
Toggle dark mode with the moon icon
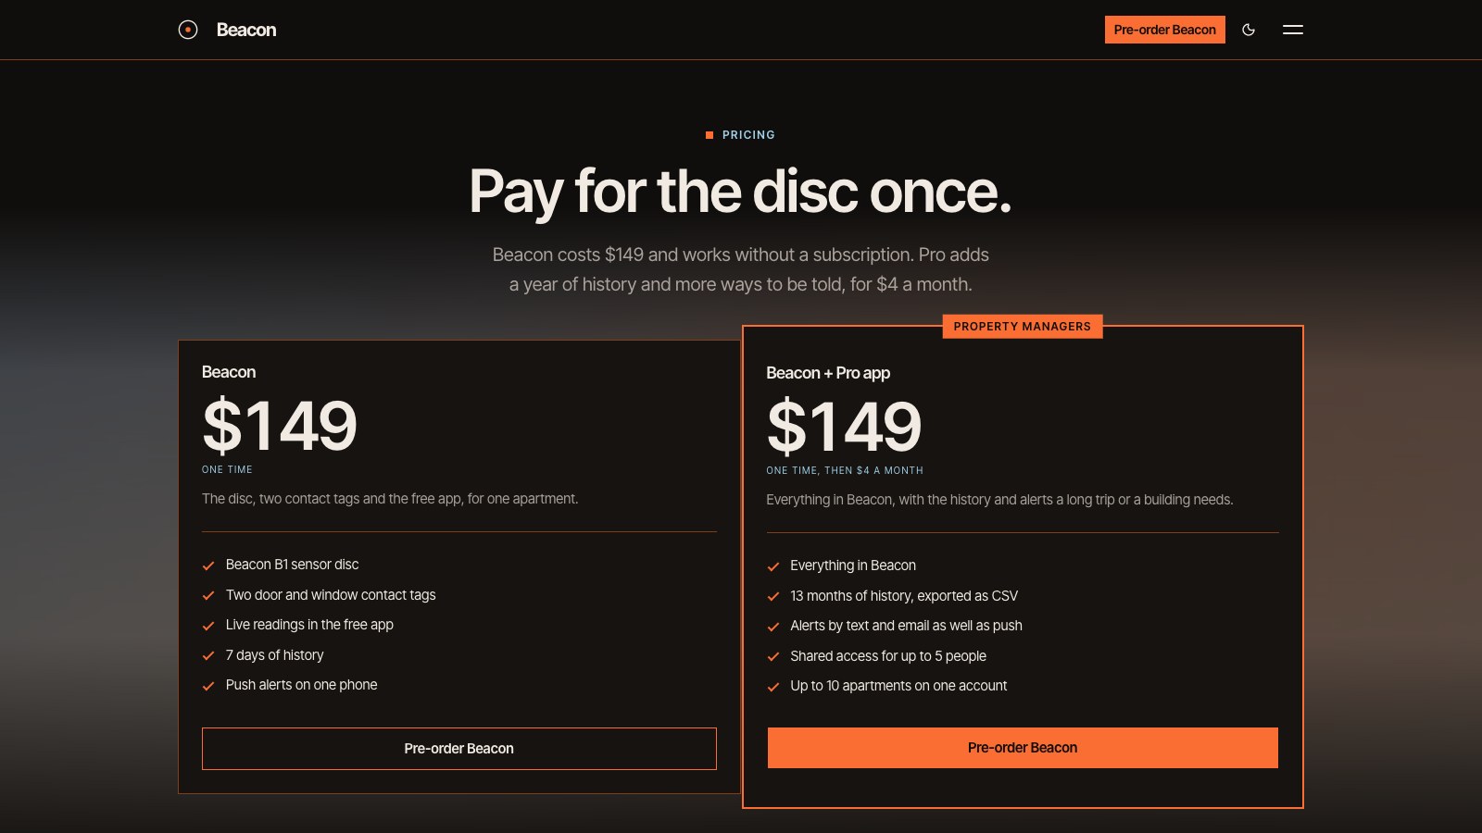[1249, 30]
